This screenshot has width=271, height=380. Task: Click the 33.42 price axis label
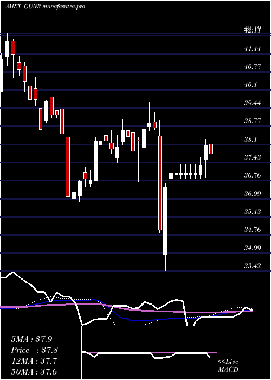point(253,265)
